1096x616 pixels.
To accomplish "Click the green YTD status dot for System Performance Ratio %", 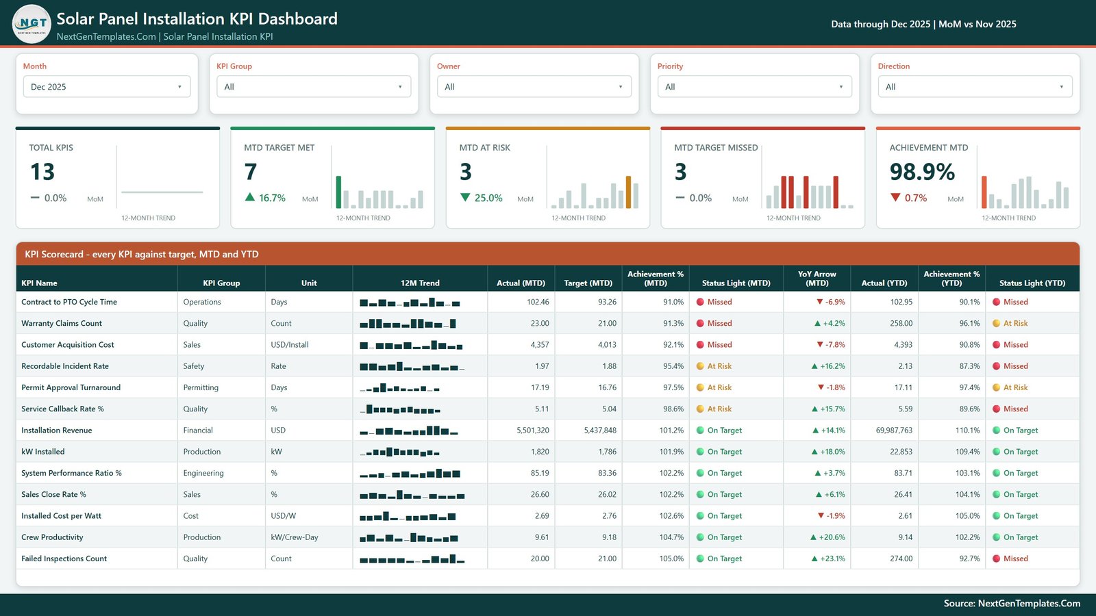I will [996, 473].
